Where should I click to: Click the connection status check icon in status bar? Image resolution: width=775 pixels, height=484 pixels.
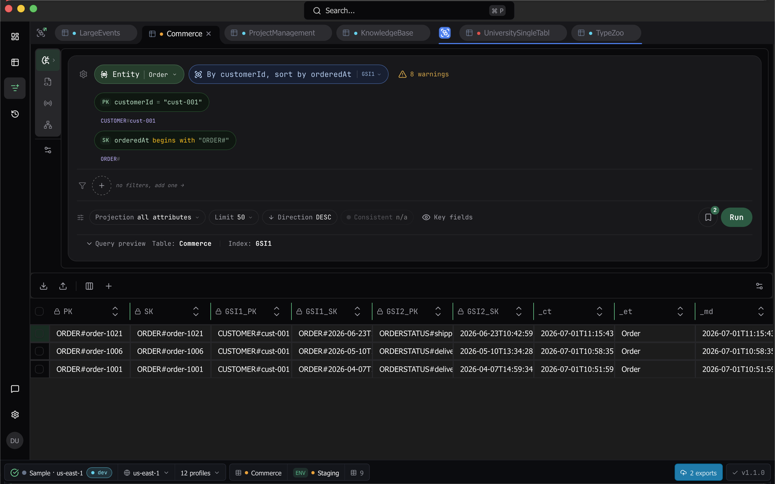[x=15, y=473]
